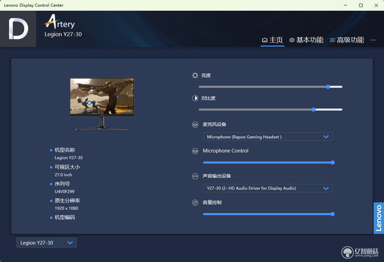
Task: Open the Microphone (Rapoo Gaming Headset) dropdown
Action: coord(268,137)
